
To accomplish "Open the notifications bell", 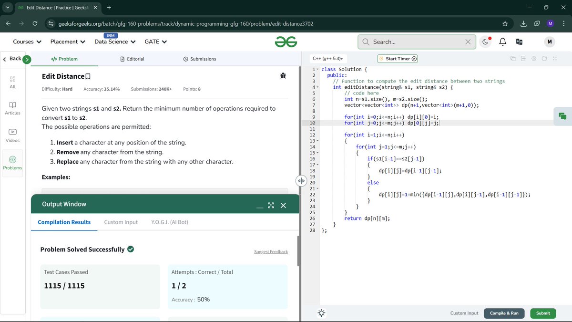I will 502,42.
